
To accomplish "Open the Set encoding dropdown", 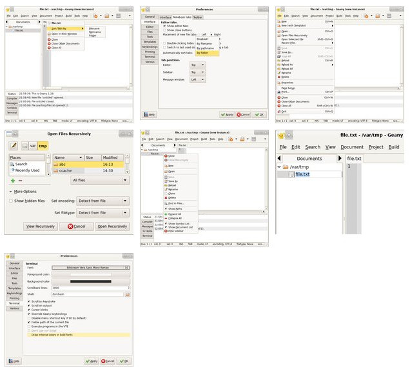I will click(104, 201).
